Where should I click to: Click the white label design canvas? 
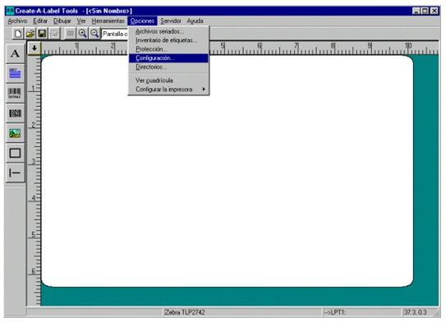point(227,171)
